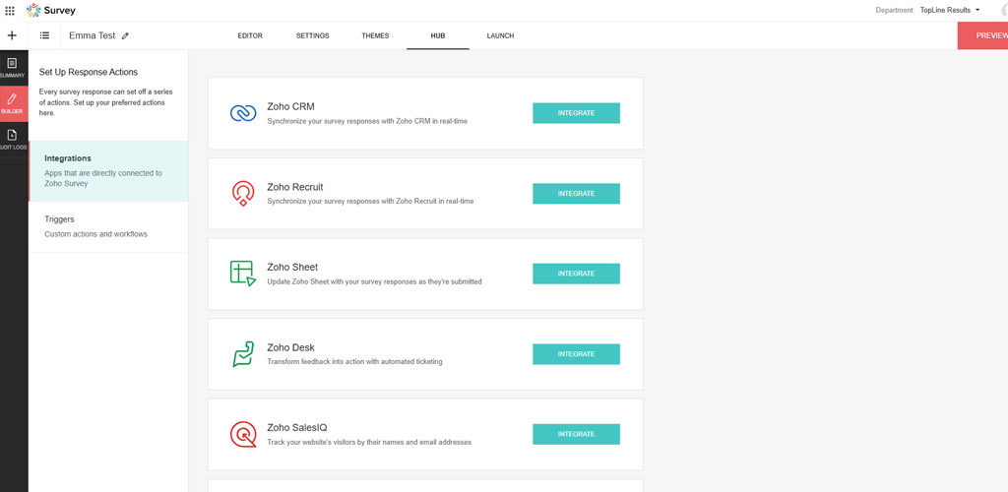This screenshot has height=492, width=1008.
Task: Integrate with Zoho SalesIQ
Action: click(x=576, y=434)
